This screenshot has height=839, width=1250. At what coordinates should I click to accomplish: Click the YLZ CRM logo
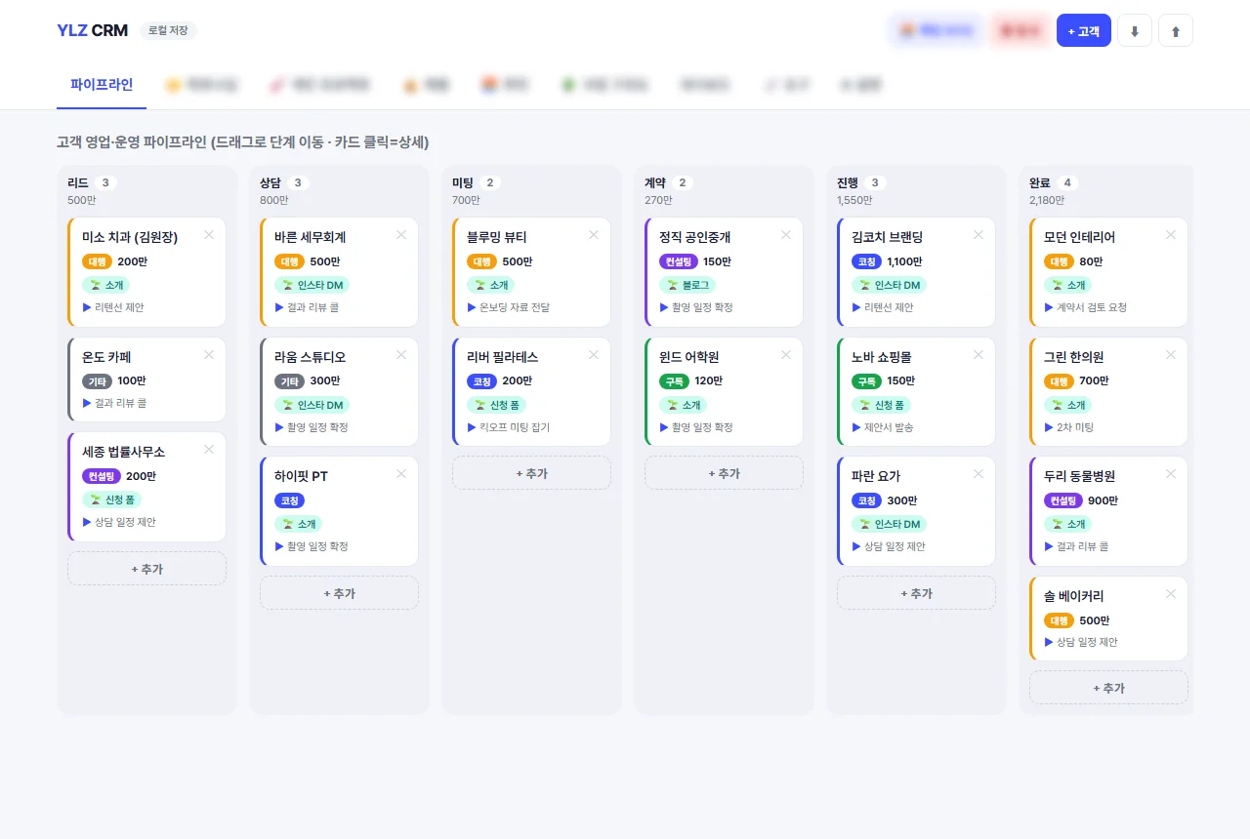(x=93, y=30)
